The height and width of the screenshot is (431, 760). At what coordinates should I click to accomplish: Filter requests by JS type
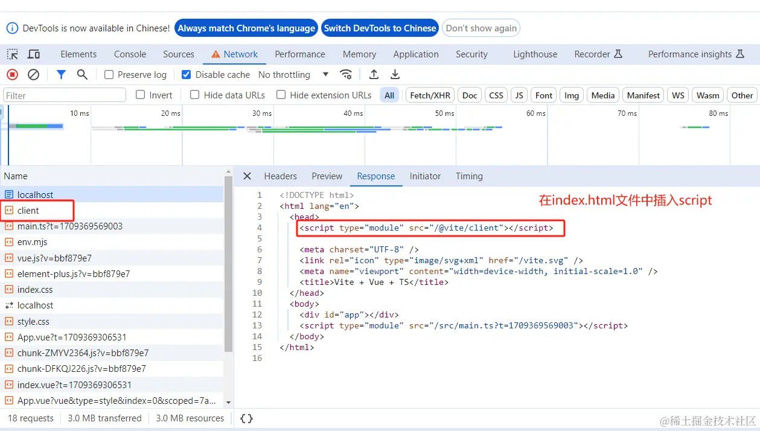pyautogui.click(x=519, y=95)
